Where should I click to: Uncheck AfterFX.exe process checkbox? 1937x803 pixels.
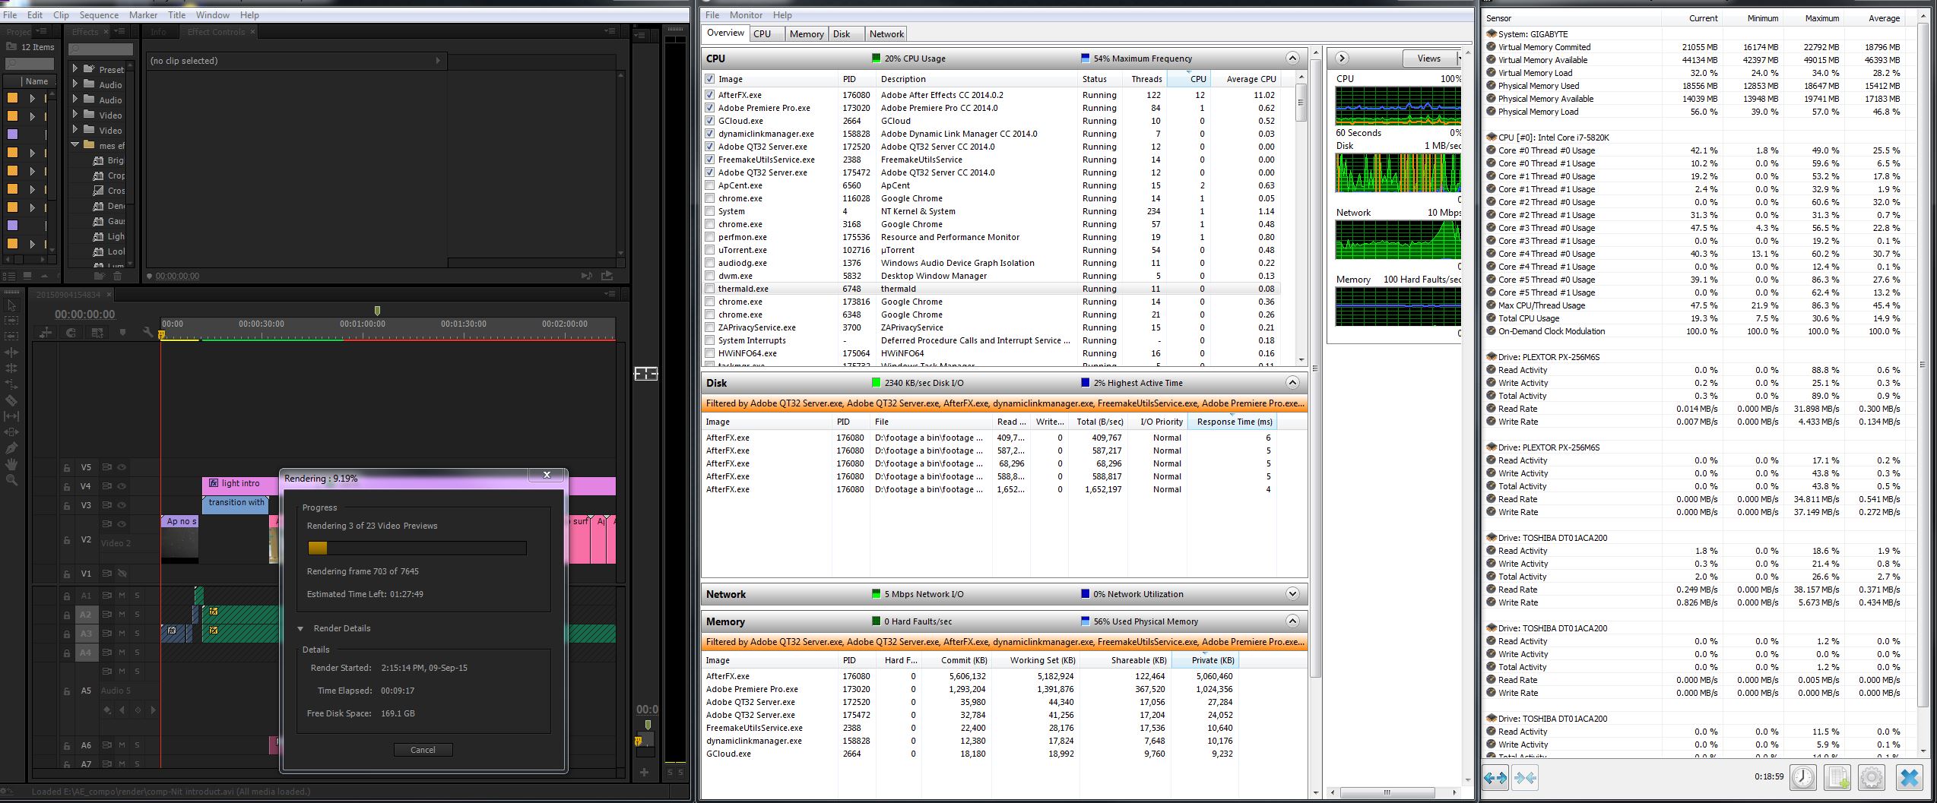click(x=709, y=95)
